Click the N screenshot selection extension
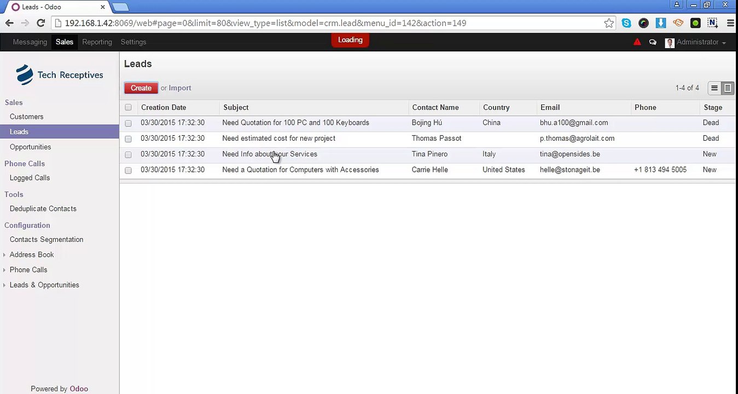 (712, 23)
